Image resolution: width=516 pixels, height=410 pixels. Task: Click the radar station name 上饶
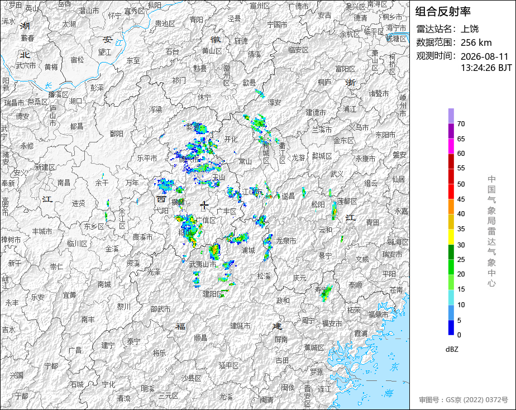click(470, 29)
